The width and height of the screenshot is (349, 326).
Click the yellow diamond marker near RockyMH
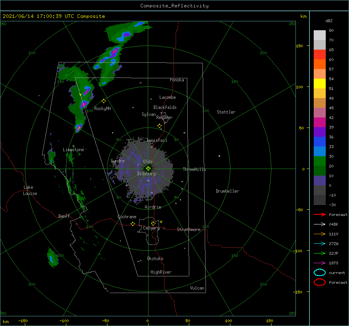(104, 101)
